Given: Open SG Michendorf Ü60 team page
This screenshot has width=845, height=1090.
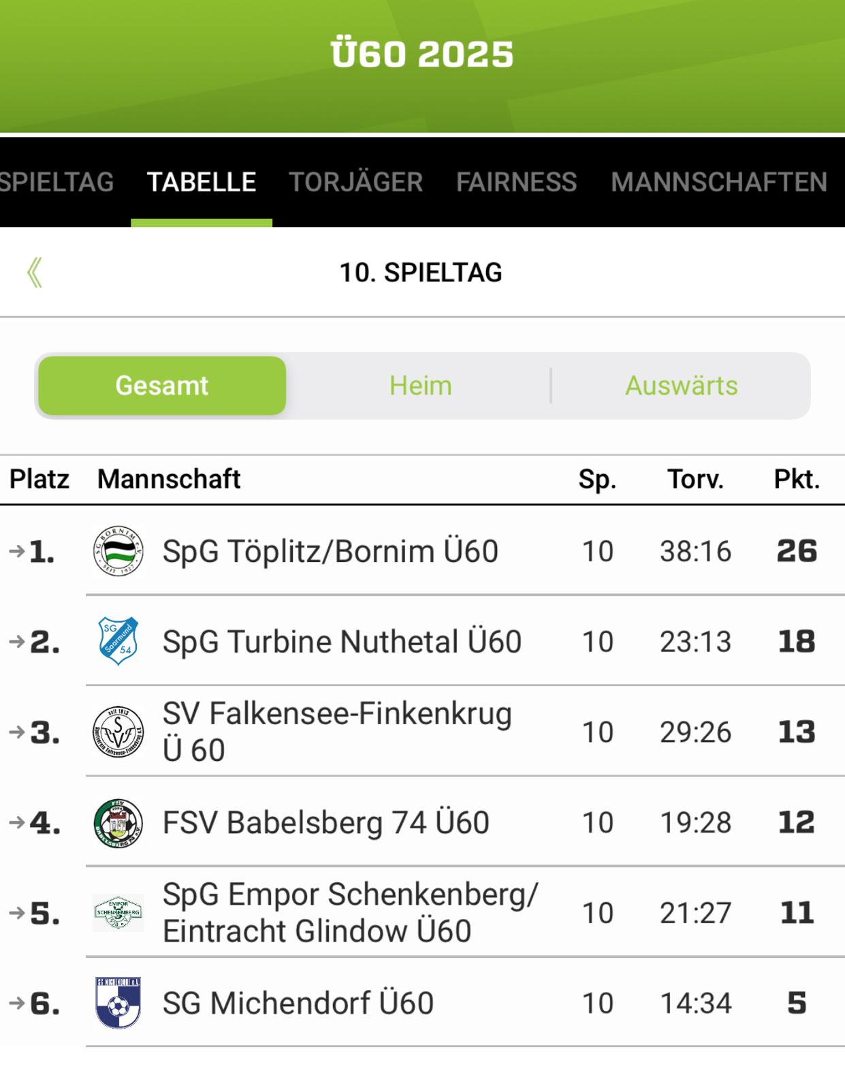Looking at the screenshot, I should (x=298, y=1003).
